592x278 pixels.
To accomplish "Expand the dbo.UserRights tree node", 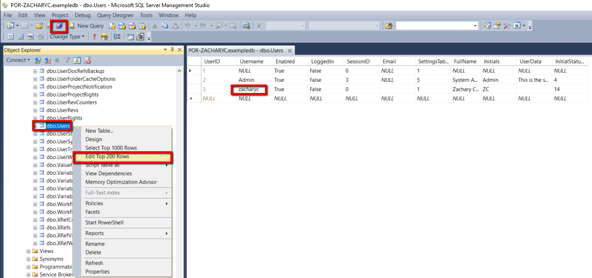I will pyautogui.click(x=35, y=118).
